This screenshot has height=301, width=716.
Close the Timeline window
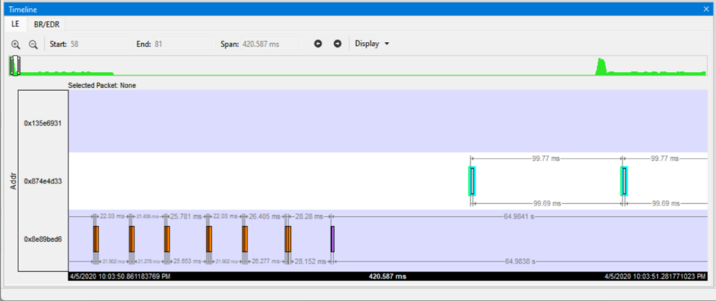tap(707, 9)
